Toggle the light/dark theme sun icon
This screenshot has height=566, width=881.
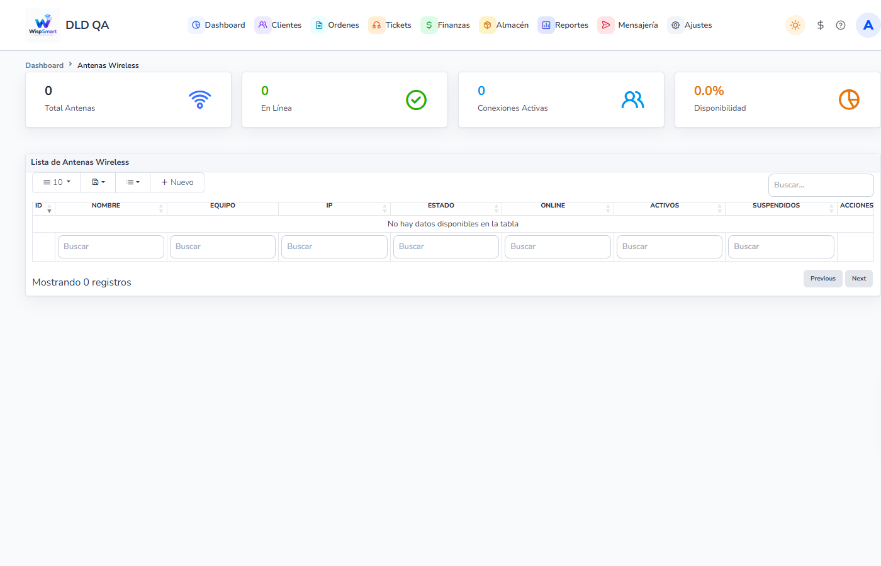point(795,25)
